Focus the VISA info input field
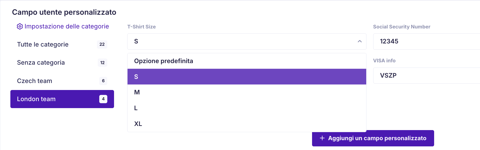 coord(427,76)
